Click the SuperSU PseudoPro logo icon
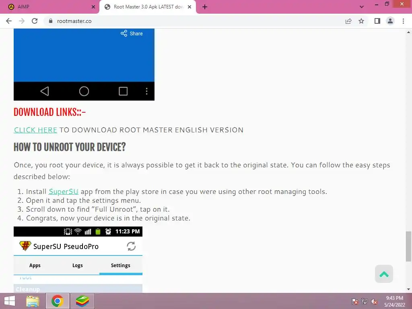Screen dimensions: 412x309 tap(25, 246)
